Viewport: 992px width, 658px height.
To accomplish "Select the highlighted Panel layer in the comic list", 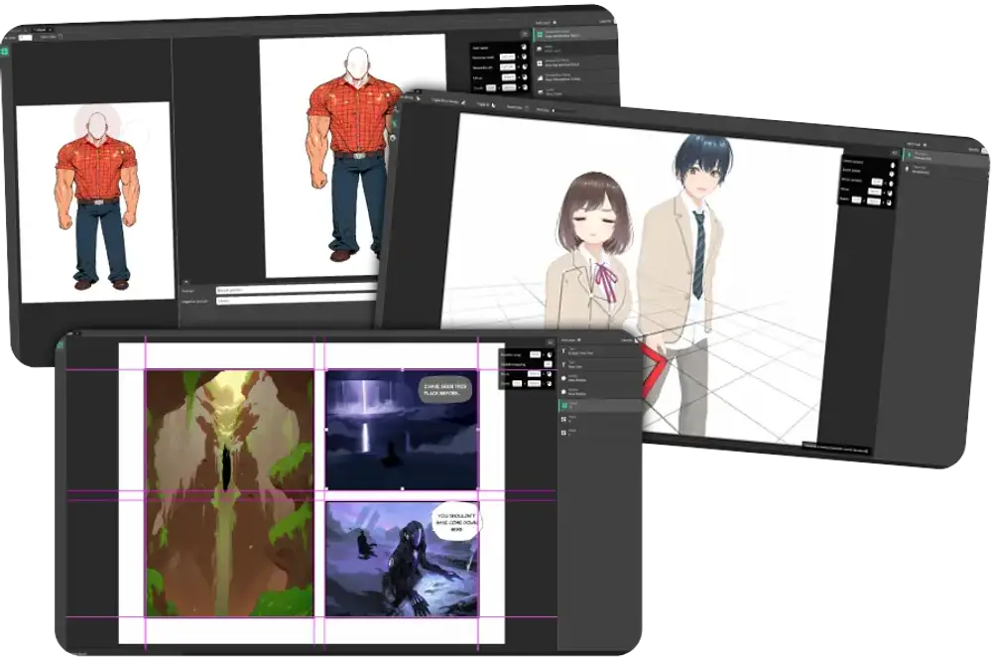I will pyautogui.click(x=595, y=406).
